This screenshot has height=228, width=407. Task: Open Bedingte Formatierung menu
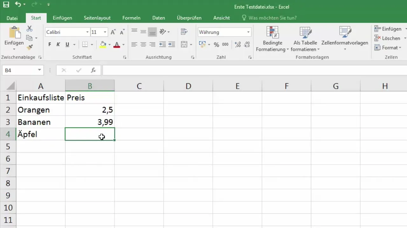click(x=272, y=39)
